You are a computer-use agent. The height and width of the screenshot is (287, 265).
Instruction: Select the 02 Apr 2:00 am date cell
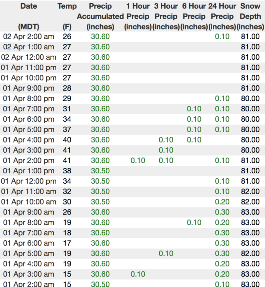(x=28, y=36)
